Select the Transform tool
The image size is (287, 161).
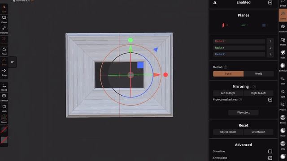pyautogui.click(x=283, y=28)
